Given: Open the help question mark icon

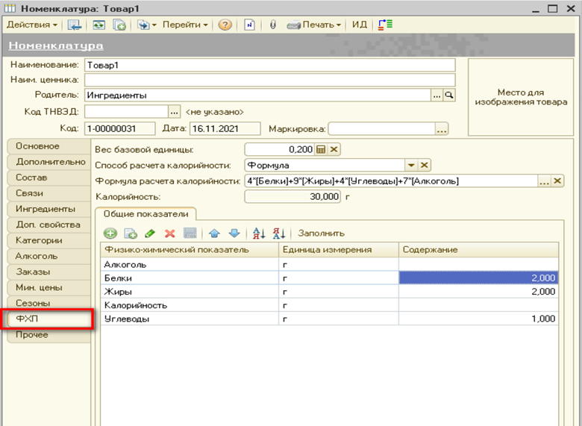Looking at the screenshot, I should (x=225, y=25).
